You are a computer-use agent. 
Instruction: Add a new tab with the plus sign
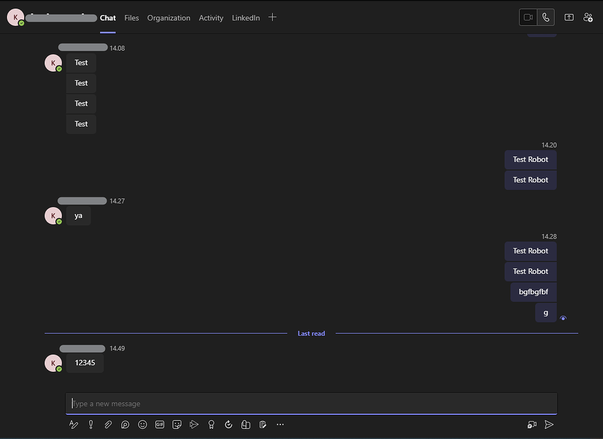point(272,17)
